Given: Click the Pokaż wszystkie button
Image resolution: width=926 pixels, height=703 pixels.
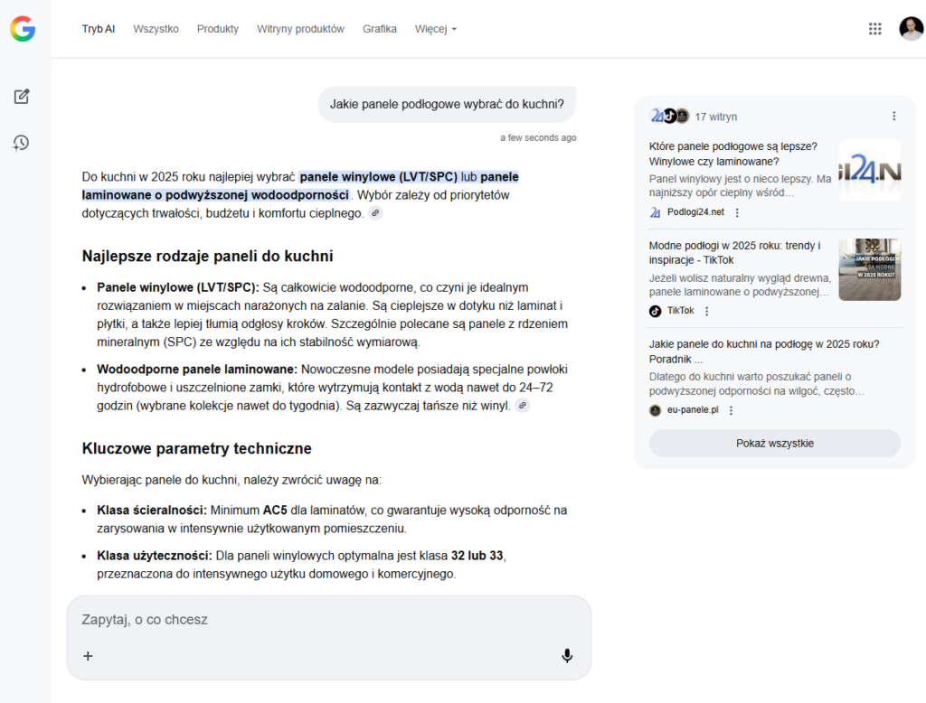Looking at the screenshot, I should click(x=774, y=443).
